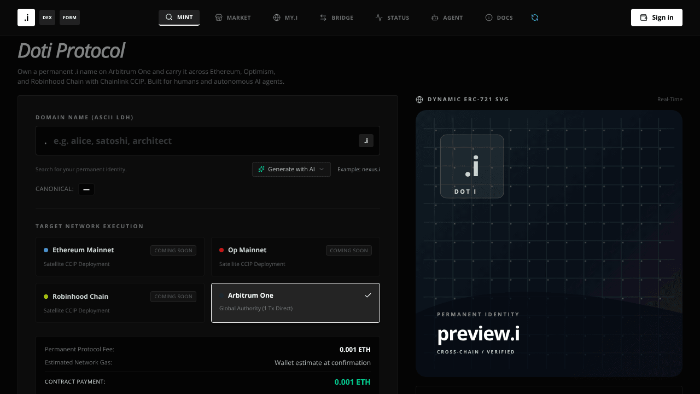Open the MY.I tab
This screenshot has width=700, height=394.
point(285,18)
